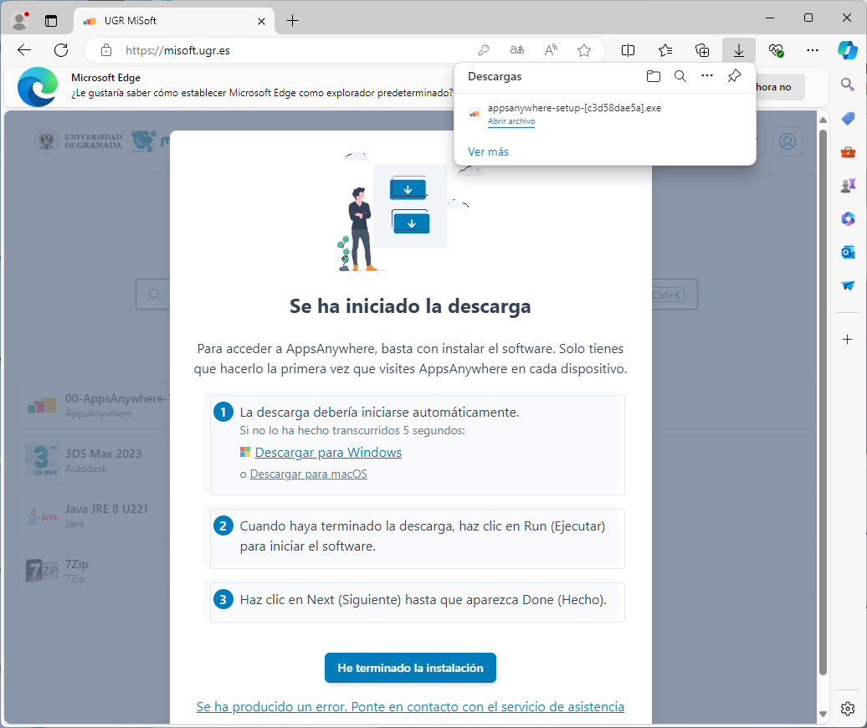Open downloads folder in Descargas panel

click(x=653, y=76)
